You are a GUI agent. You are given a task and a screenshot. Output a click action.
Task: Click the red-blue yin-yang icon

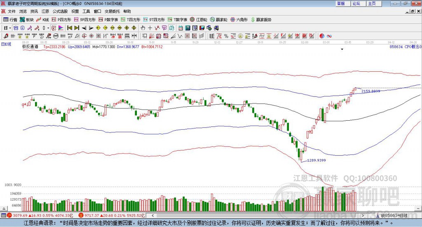point(322,36)
